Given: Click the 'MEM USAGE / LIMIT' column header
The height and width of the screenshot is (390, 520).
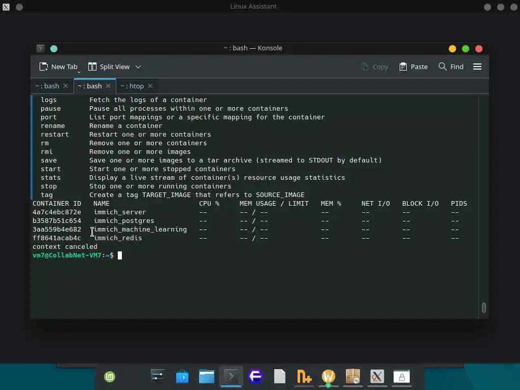Looking at the screenshot, I should [274, 203].
